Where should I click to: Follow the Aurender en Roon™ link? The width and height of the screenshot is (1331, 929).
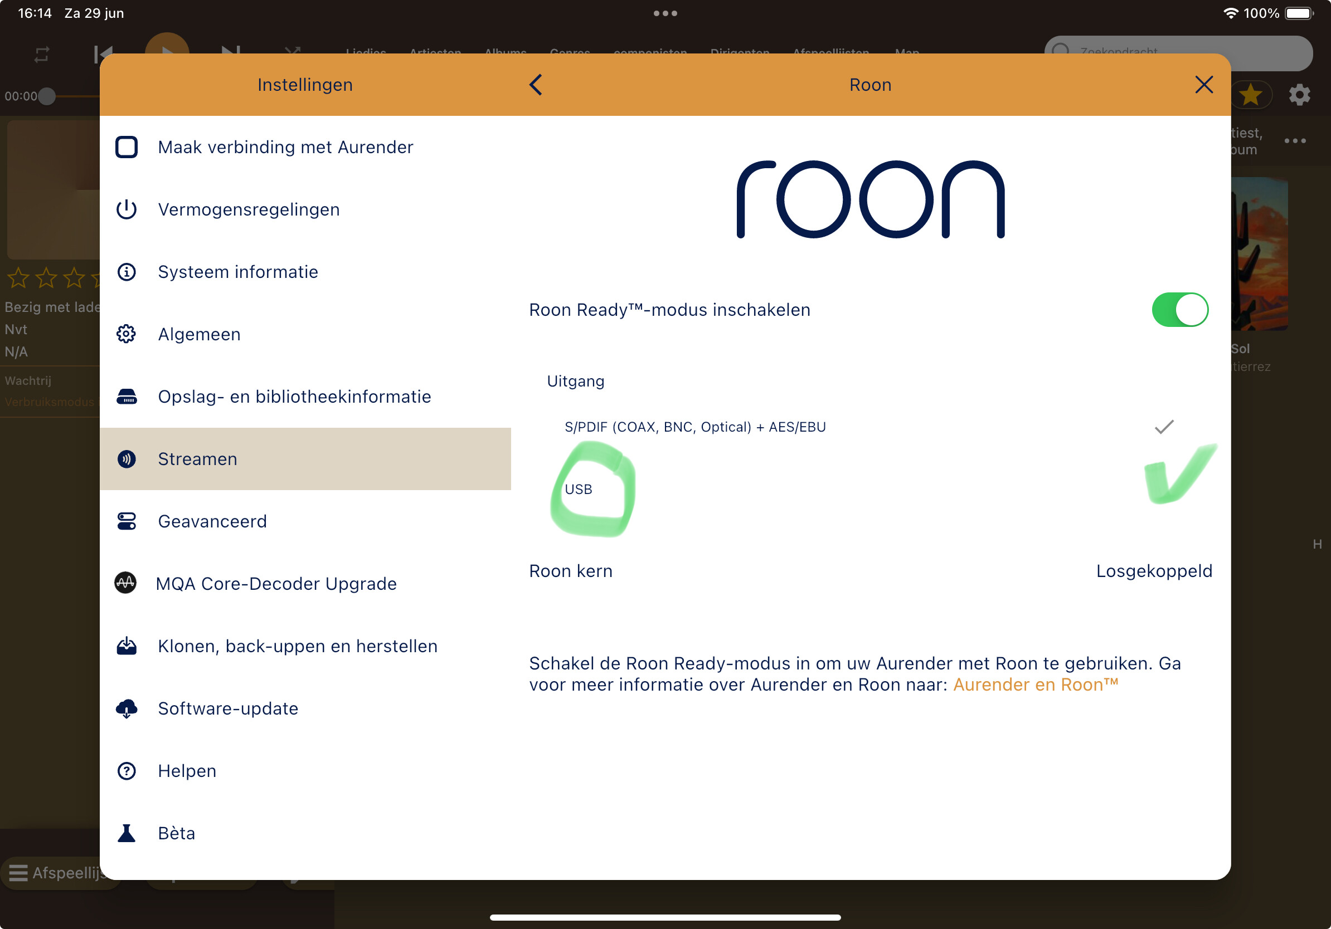(x=1036, y=685)
